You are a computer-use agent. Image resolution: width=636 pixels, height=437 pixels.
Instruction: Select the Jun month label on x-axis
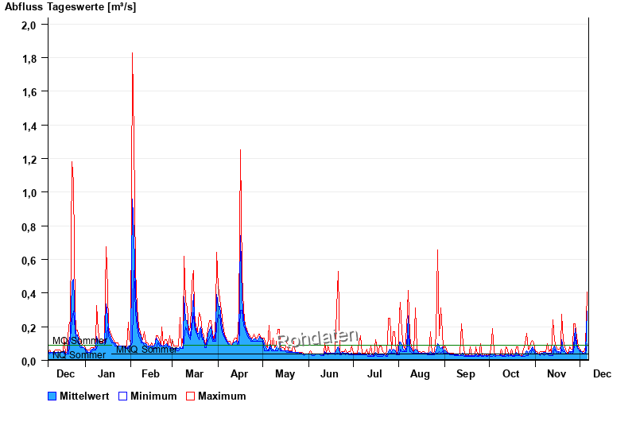click(x=329, y=374)
